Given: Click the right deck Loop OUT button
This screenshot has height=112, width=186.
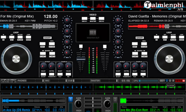Looking at the screenshot, I should point(165,37).
